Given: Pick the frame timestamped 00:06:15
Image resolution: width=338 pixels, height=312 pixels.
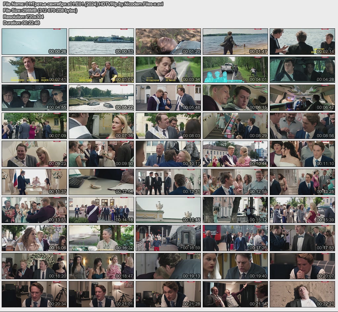Looking at the screenshot, I should (x=235, y=98).
